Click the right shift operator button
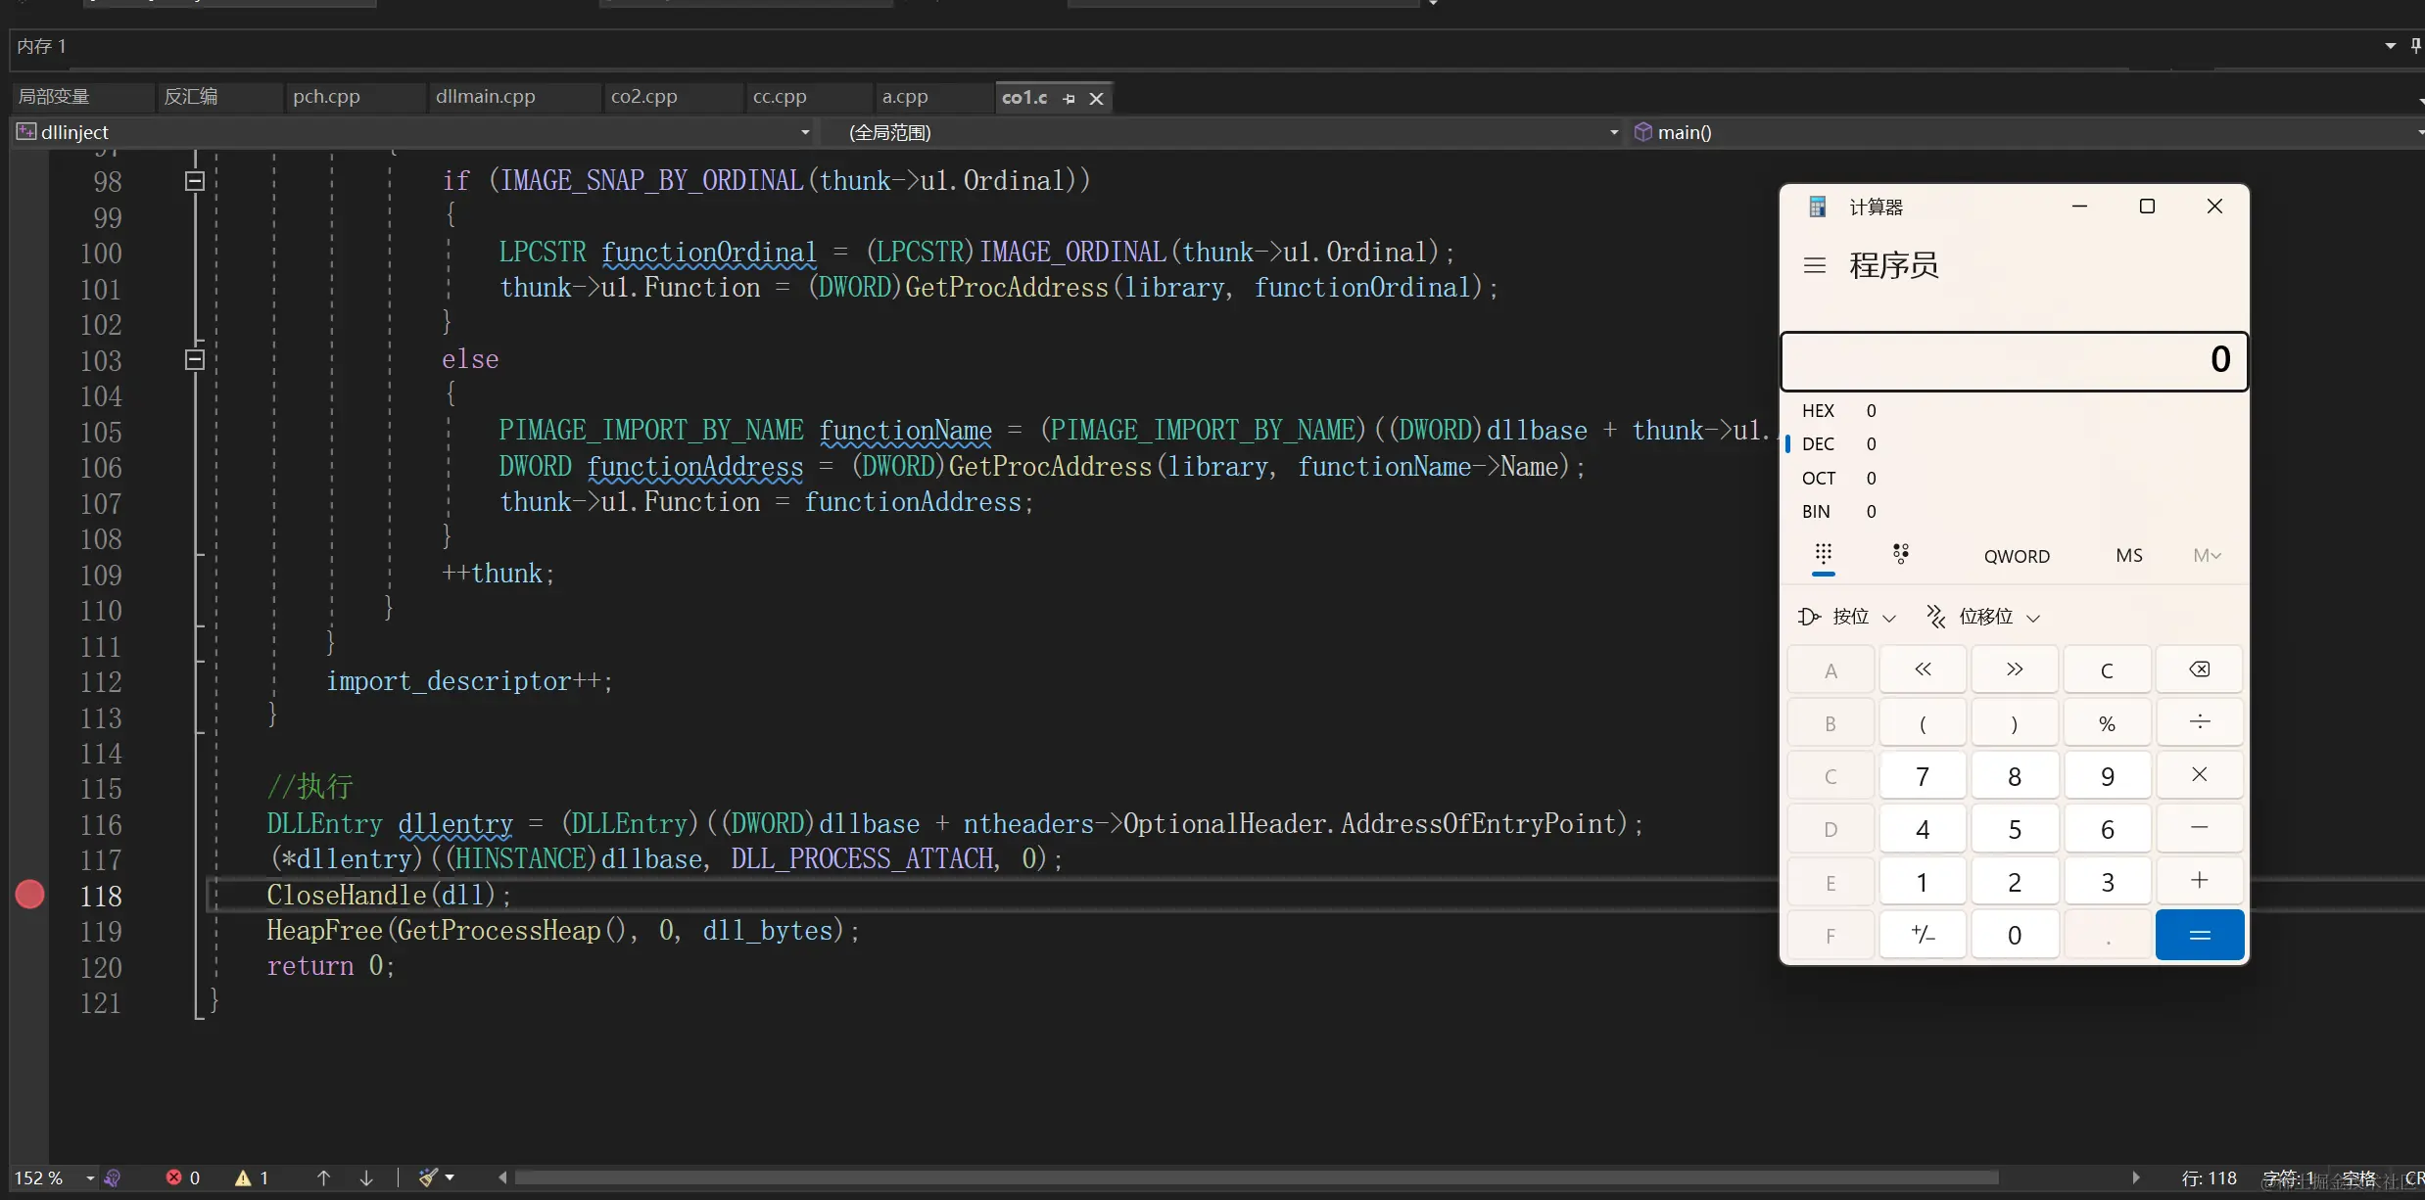This screenshot has width=2425, height=1200. (2014, 669)
